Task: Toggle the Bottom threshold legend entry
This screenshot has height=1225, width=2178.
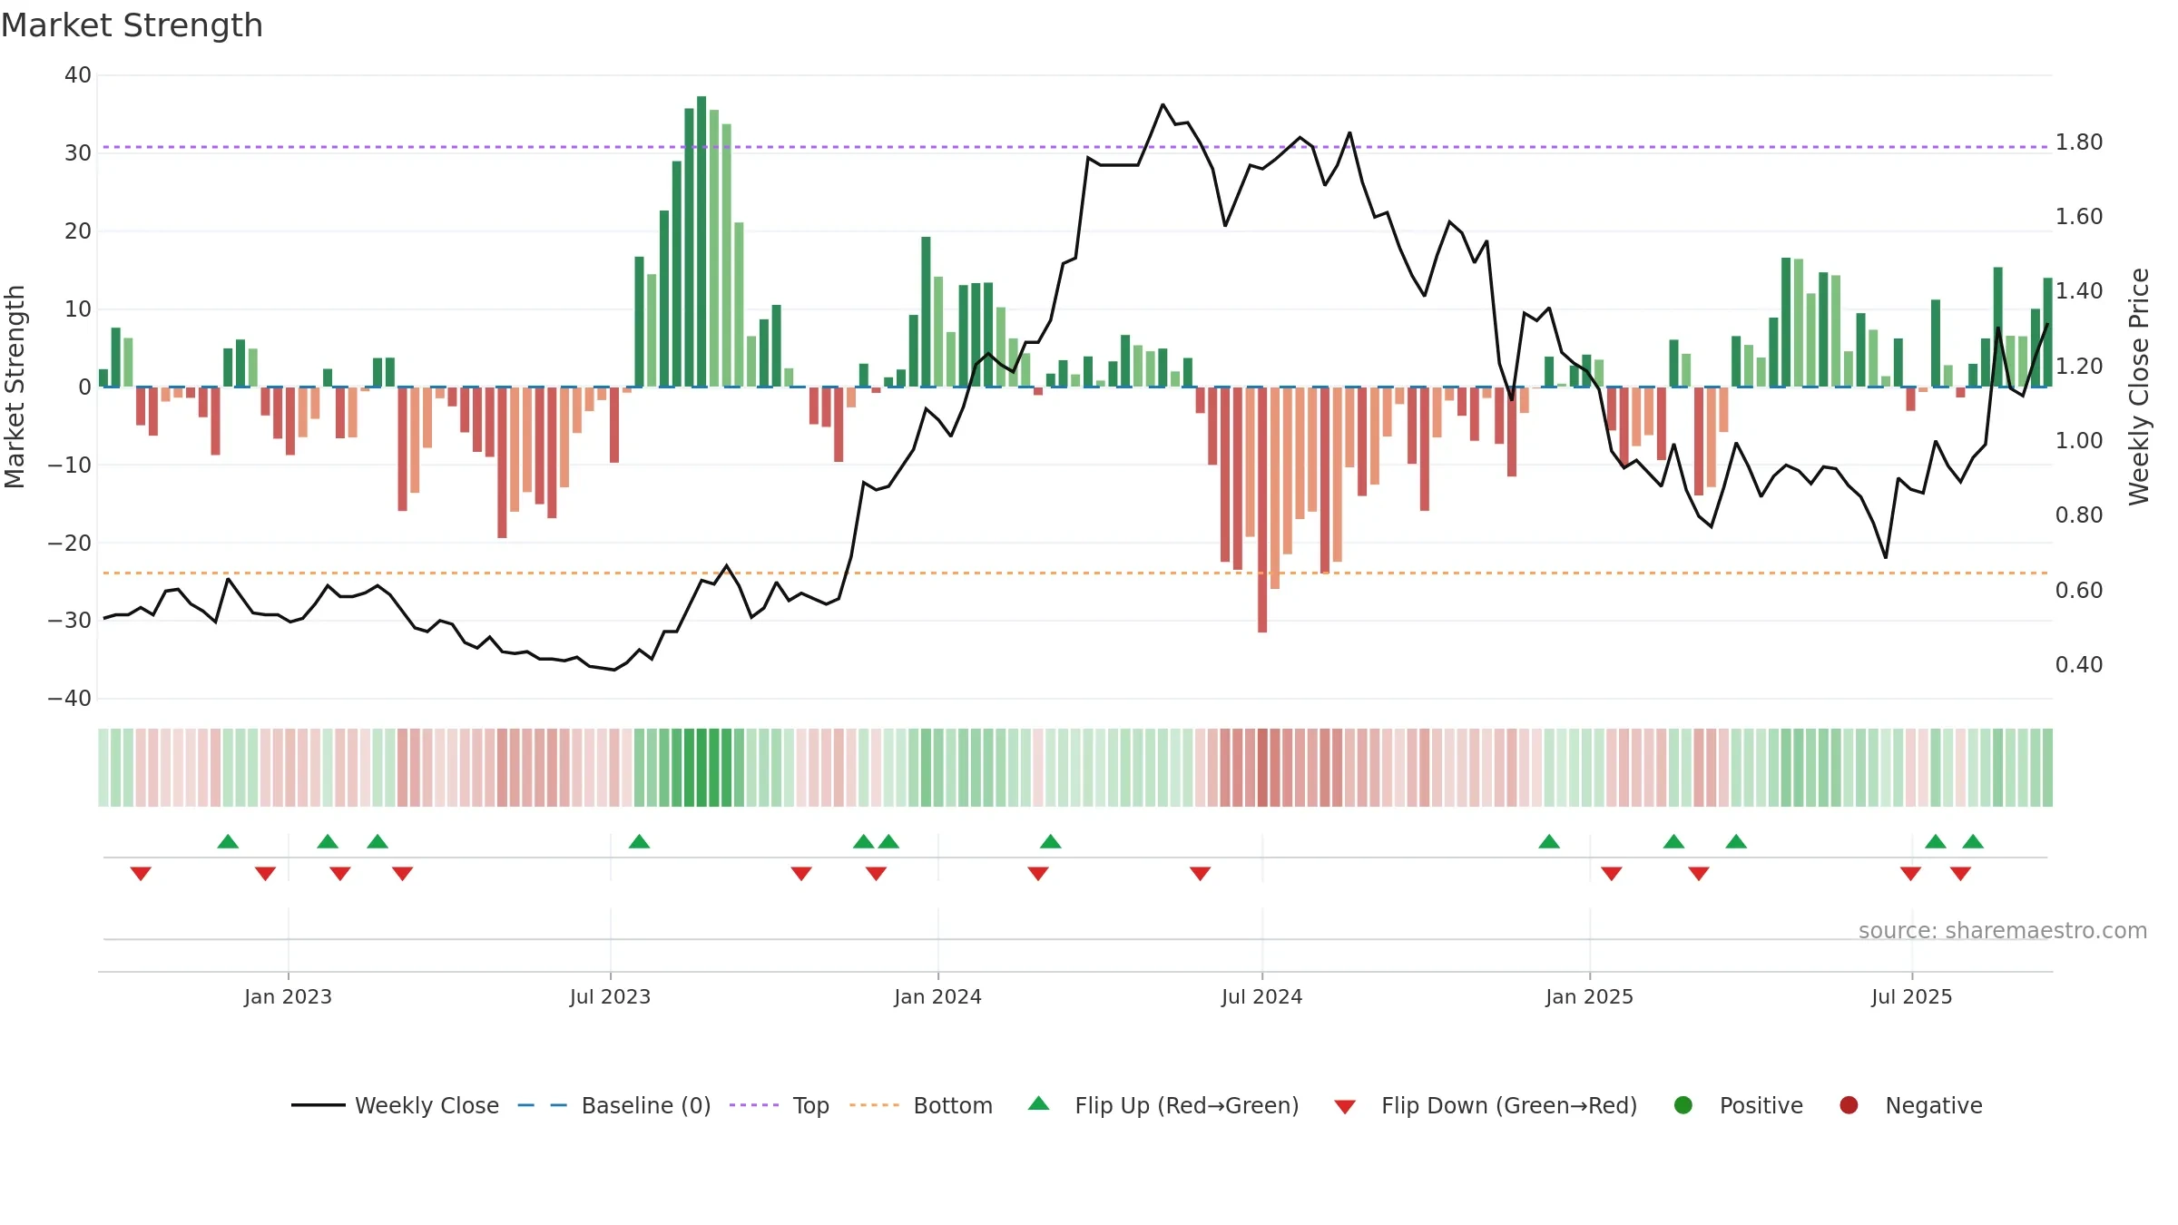Action: click(921, 1105)
